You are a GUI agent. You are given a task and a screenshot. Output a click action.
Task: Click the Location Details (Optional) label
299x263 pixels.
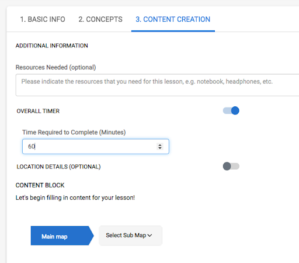(58, 167)
